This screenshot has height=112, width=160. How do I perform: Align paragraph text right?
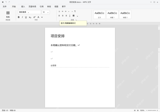pyautogui.click(x=66, y=16)
